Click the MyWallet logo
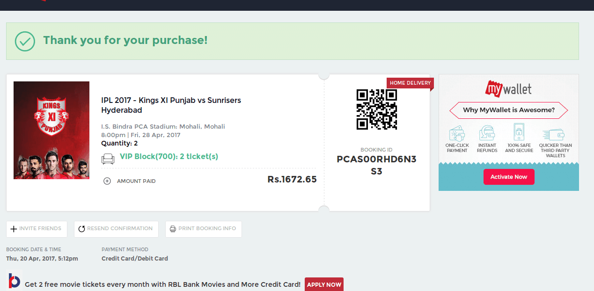This screenshot has width=594, height=291. click(509, 88)
